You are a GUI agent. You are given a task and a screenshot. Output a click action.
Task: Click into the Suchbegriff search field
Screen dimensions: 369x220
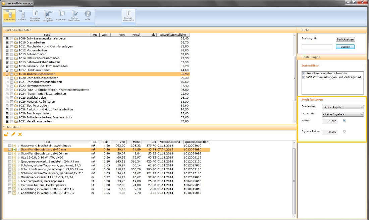[317, 47]
